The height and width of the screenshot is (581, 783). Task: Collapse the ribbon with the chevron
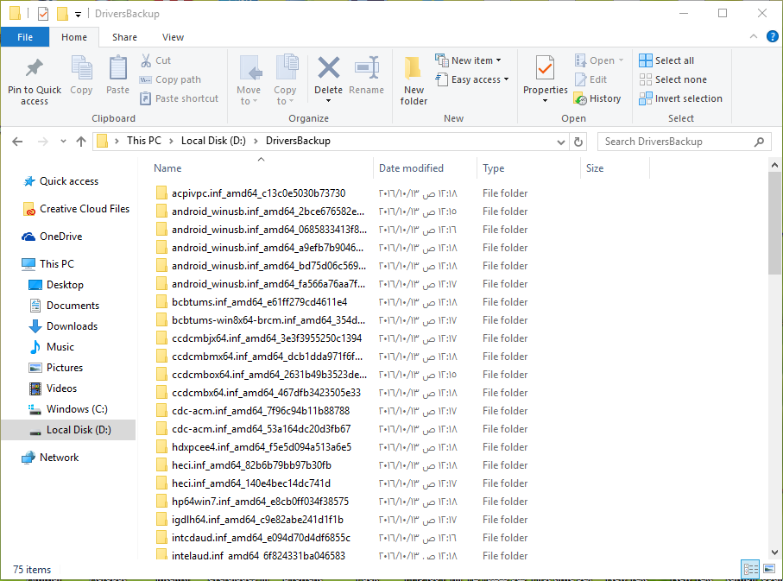(754, 36)
